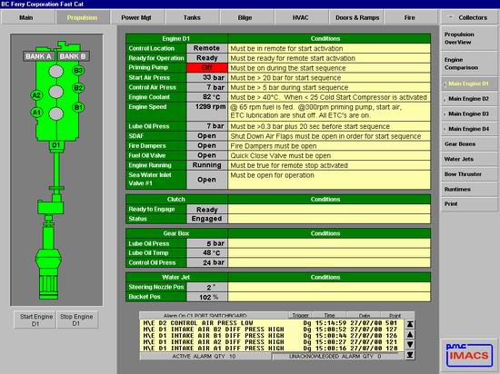Open the Runtimes page

pos(469,189)
